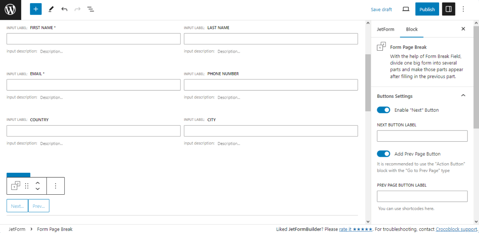Click the WordPress logo
The height and width of the screenshot is (233, 479).
tap(10, 10)
